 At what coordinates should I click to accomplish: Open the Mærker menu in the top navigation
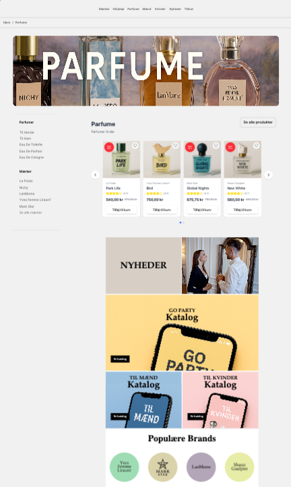coord(104,9)
